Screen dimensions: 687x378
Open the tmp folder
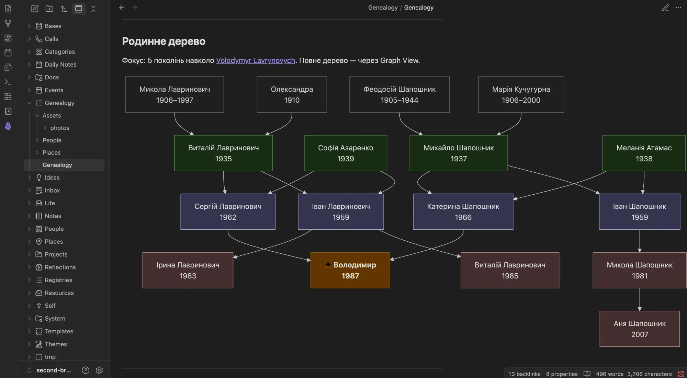click(64, 357)
